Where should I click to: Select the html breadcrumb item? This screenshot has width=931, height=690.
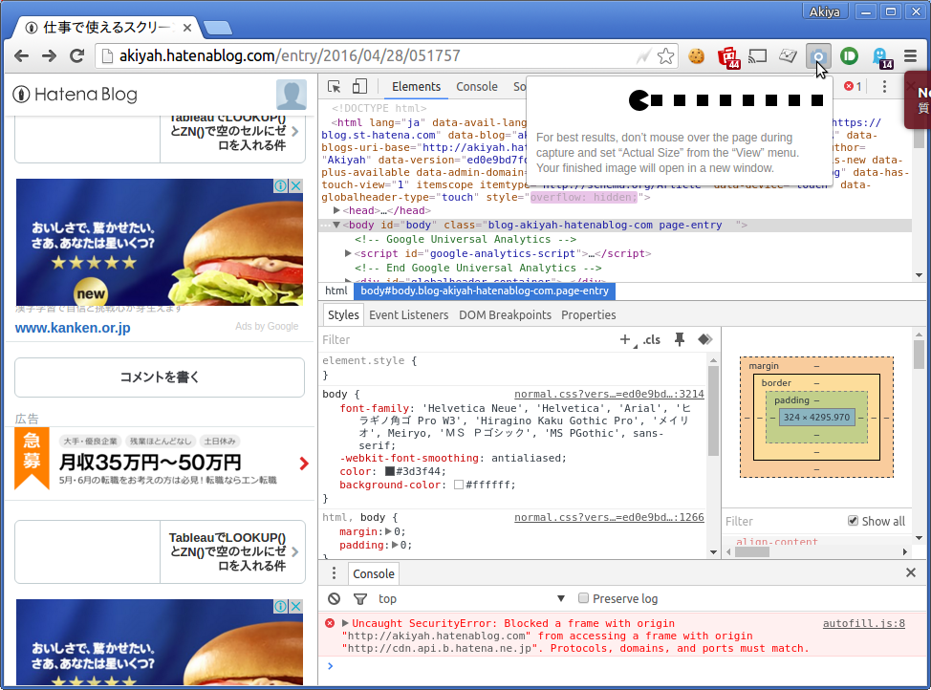coord(336,291)
